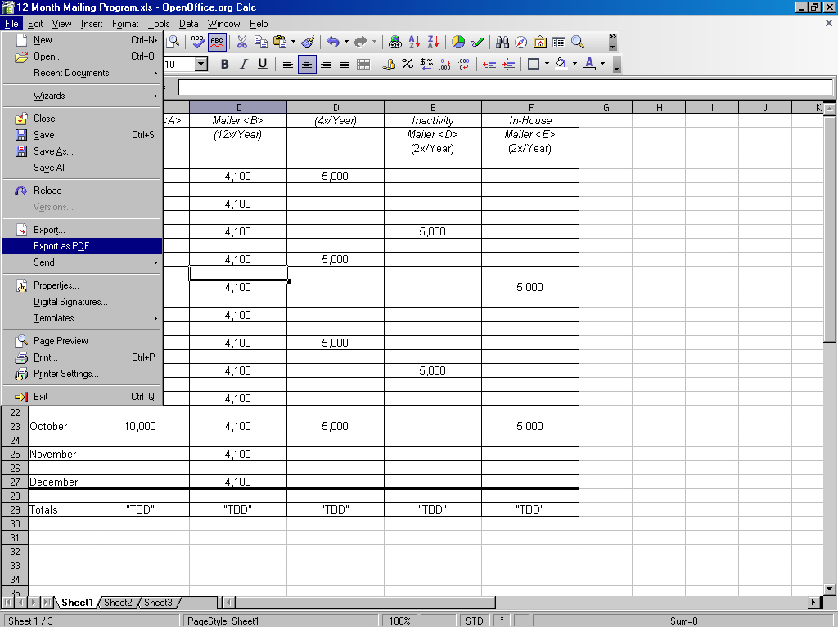Screen dimensions: 838x628
Task: Click the Sort Ascending icon
Action: pos(414,42)
